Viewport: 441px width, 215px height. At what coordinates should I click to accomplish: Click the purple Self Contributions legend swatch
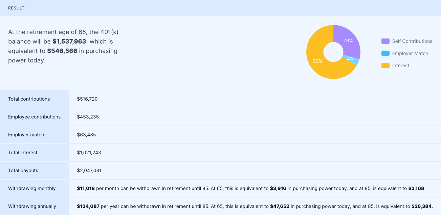click(385, 41)
